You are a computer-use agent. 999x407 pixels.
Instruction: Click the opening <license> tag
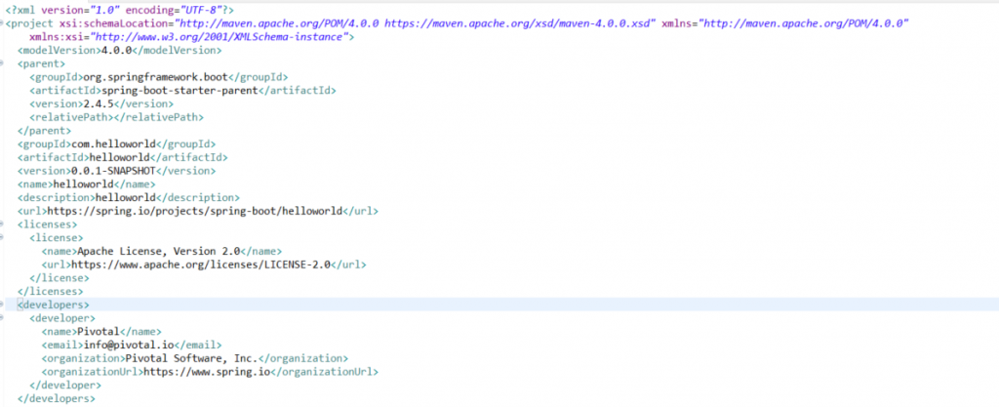pyautogui.click(x=56, y=238)
